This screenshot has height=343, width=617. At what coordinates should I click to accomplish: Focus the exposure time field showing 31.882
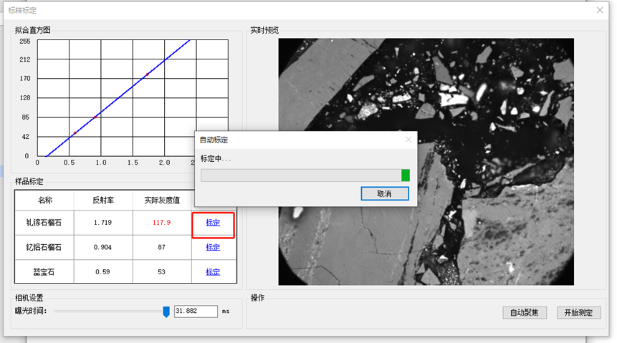[x=195, y=311]
